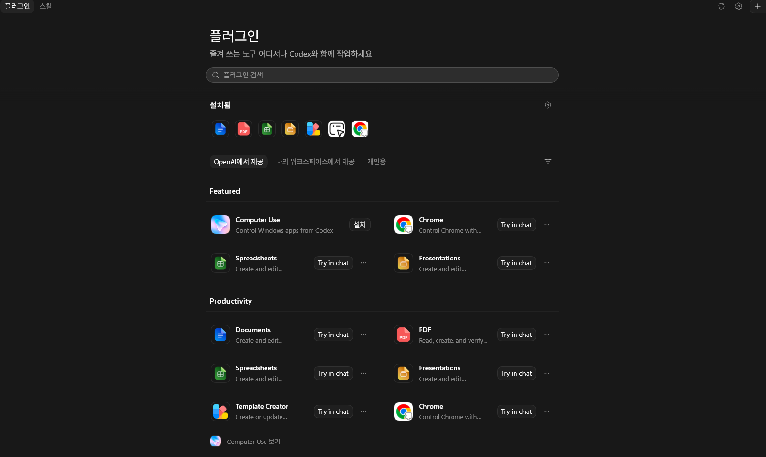Open the installed PDF plugin icon
The width and height of the screenshot is (766, 457).
click(x=244, y=129)
